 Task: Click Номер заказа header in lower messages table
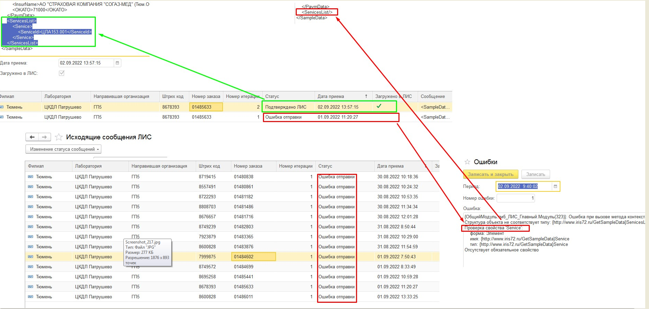[x=248, y=166]
